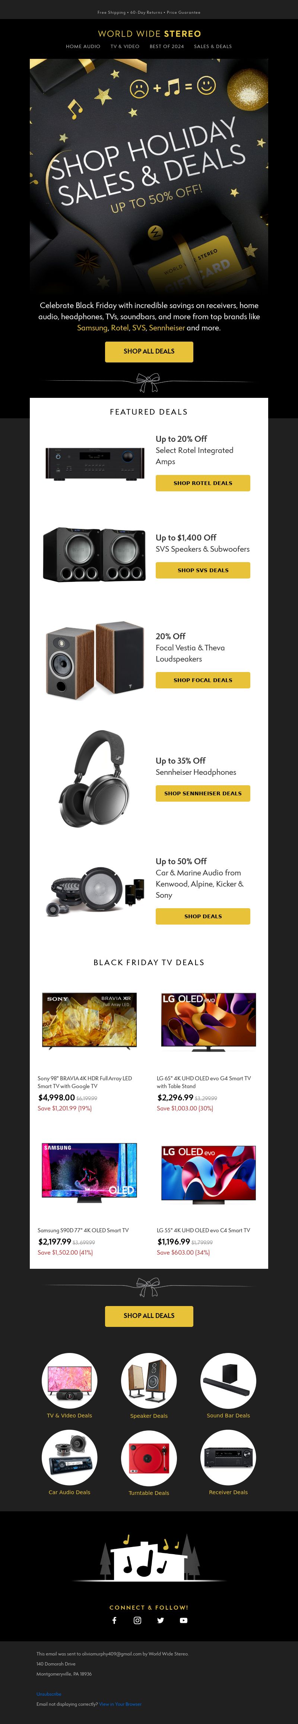Image resolution: width=298 pixels, height=1724 pixels.
Task: Open the Instagram social icon
Action: [x=137, y=1620]
